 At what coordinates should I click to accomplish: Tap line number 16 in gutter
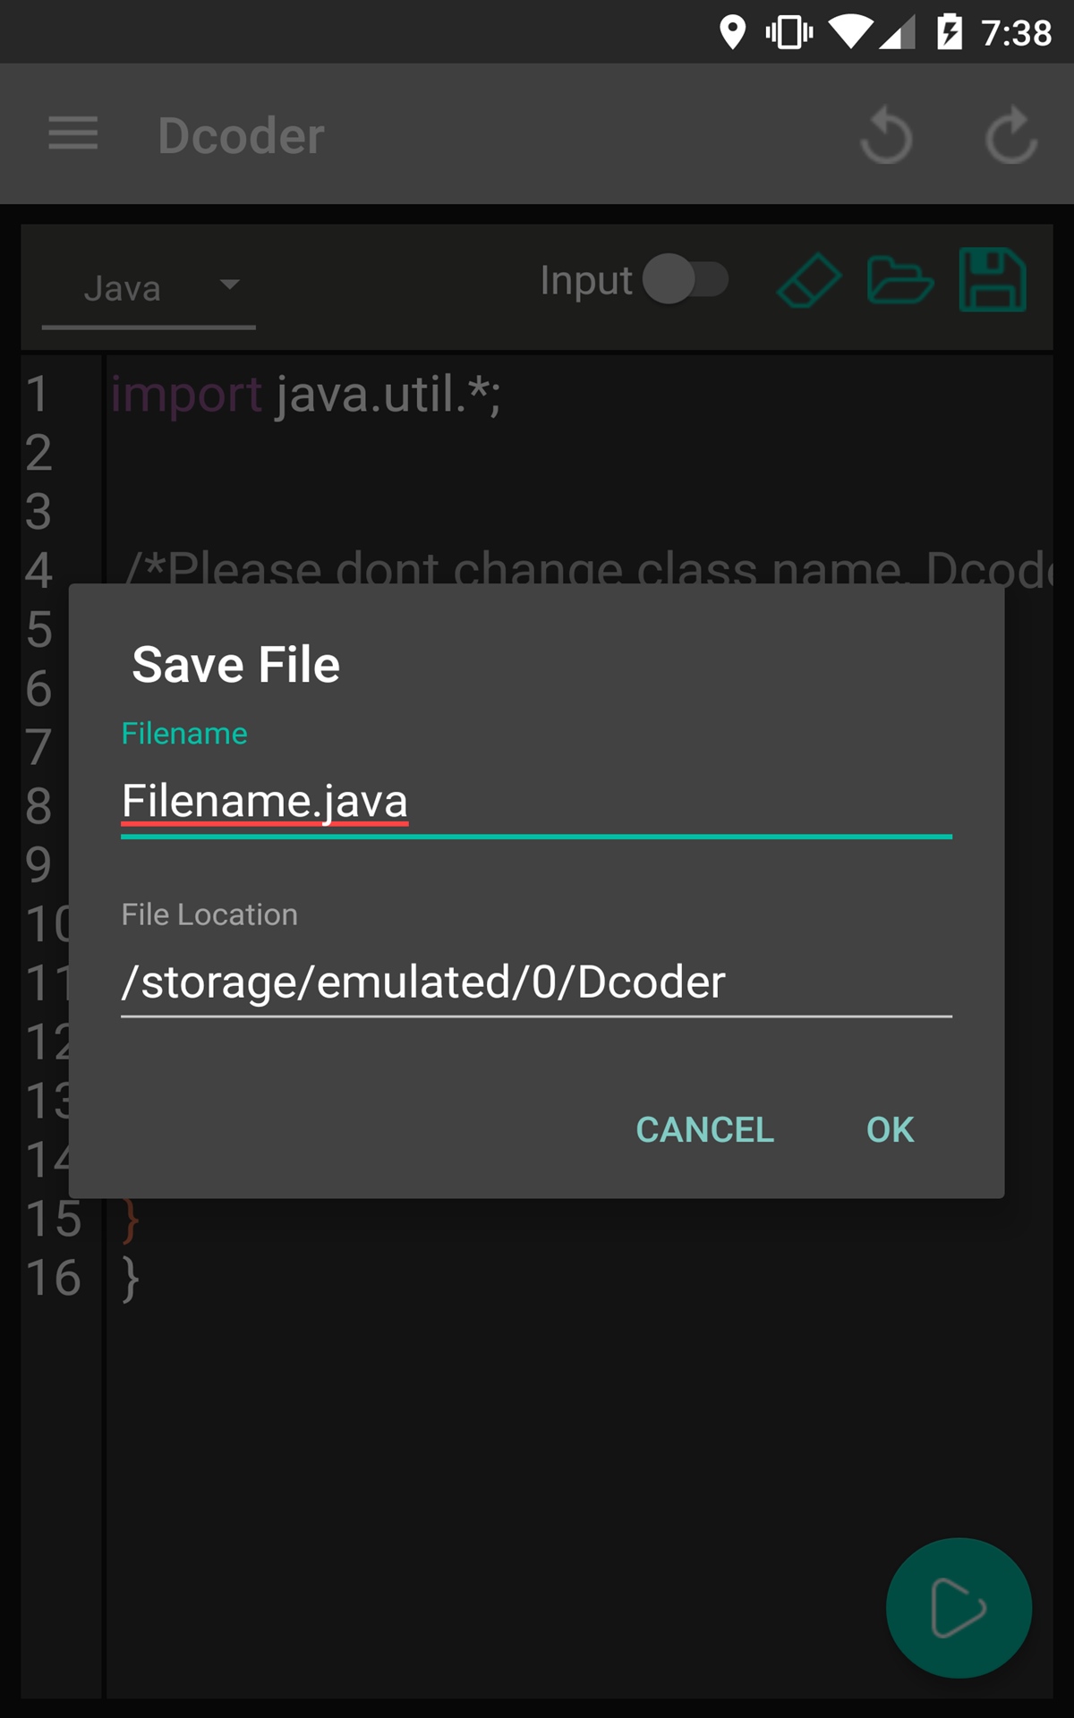[x=53, y=1277]
